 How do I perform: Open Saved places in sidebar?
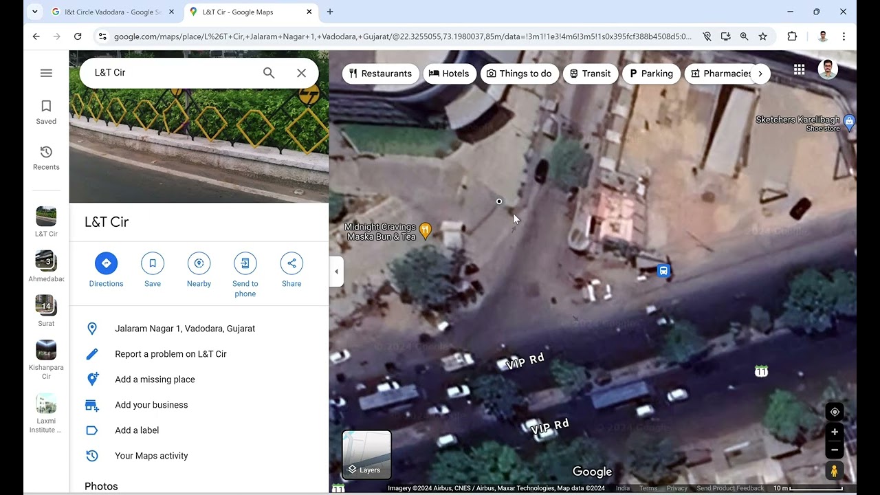coord(46,112)
